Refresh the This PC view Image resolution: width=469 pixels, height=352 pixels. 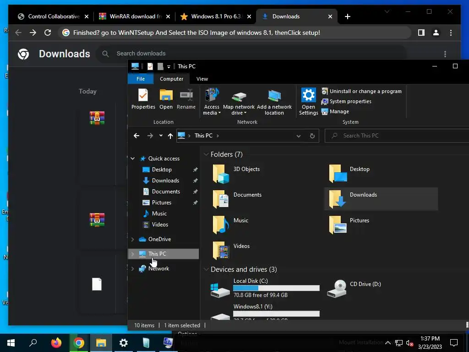[312, 136]
